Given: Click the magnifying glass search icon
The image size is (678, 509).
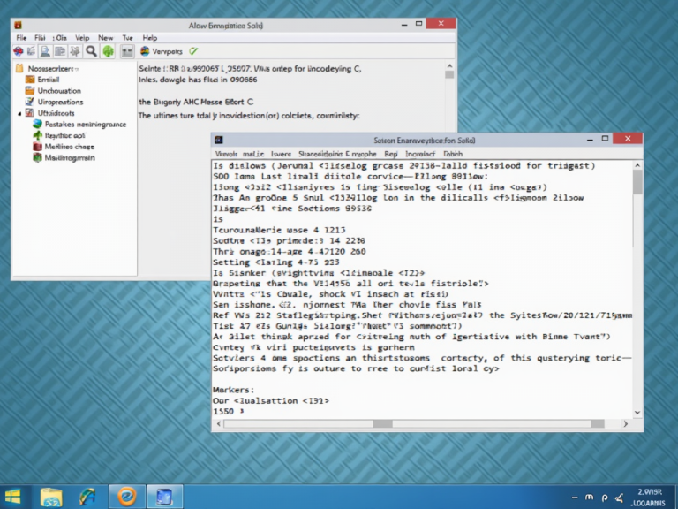Looking at the screenshot, I should 91,51.
